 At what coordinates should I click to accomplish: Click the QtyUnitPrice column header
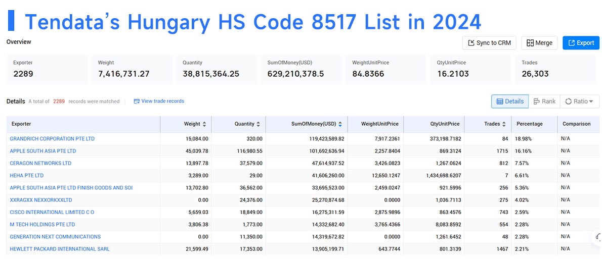[434, 124]
